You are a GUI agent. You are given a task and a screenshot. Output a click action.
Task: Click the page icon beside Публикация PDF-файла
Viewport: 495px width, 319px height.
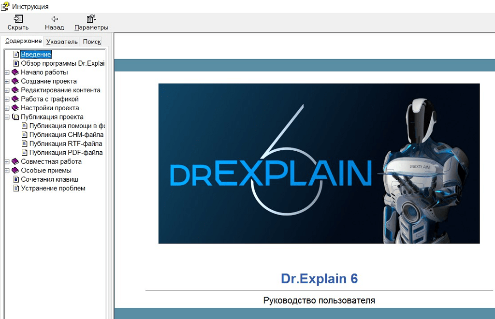click(x=25, y=152)
